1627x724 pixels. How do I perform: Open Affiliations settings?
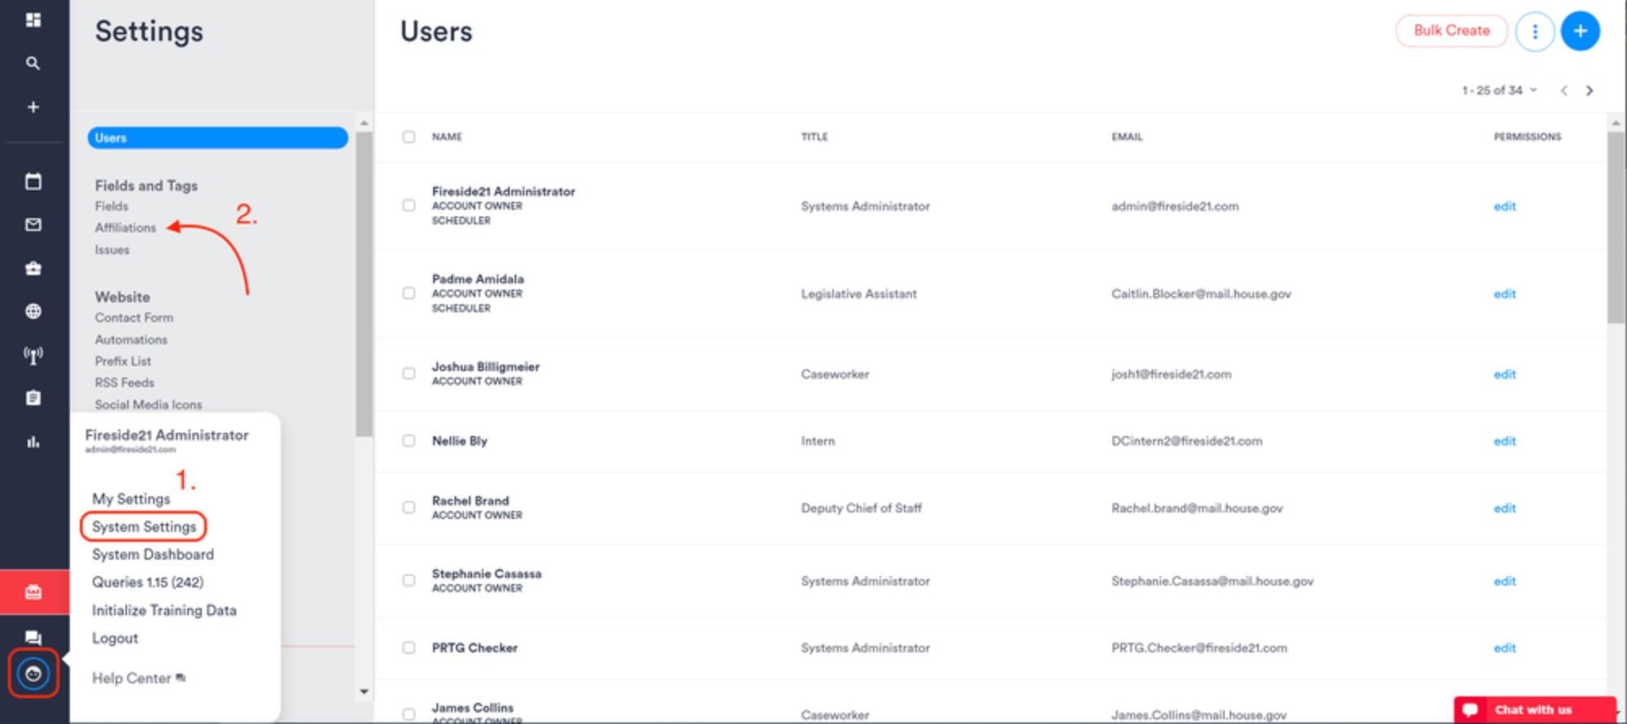pyautogui.click(x=125, y=228)
